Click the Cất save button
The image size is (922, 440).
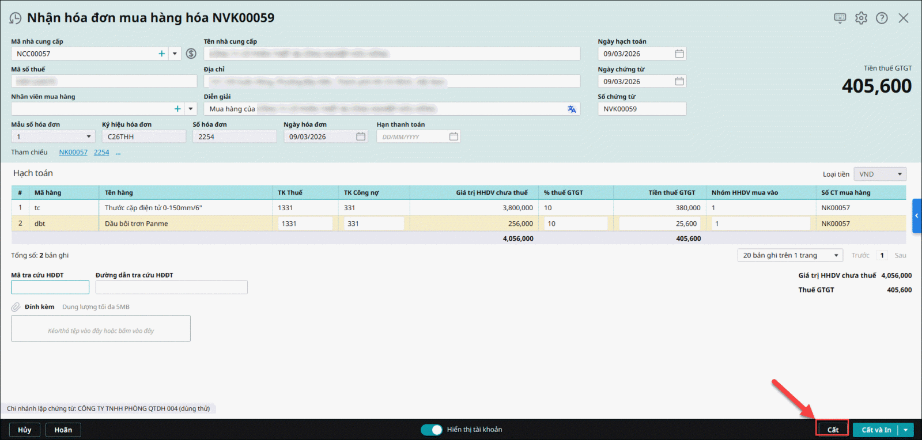point(833,430)
